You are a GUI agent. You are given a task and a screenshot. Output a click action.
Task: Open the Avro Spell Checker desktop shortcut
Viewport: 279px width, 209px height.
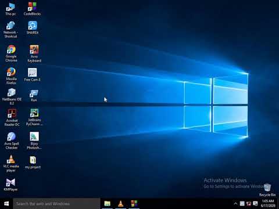(x=12, y=140)
